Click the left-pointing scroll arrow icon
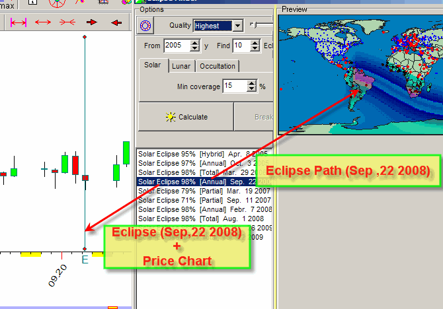Screen dimensions: 443x309 [x=117, y=22]
